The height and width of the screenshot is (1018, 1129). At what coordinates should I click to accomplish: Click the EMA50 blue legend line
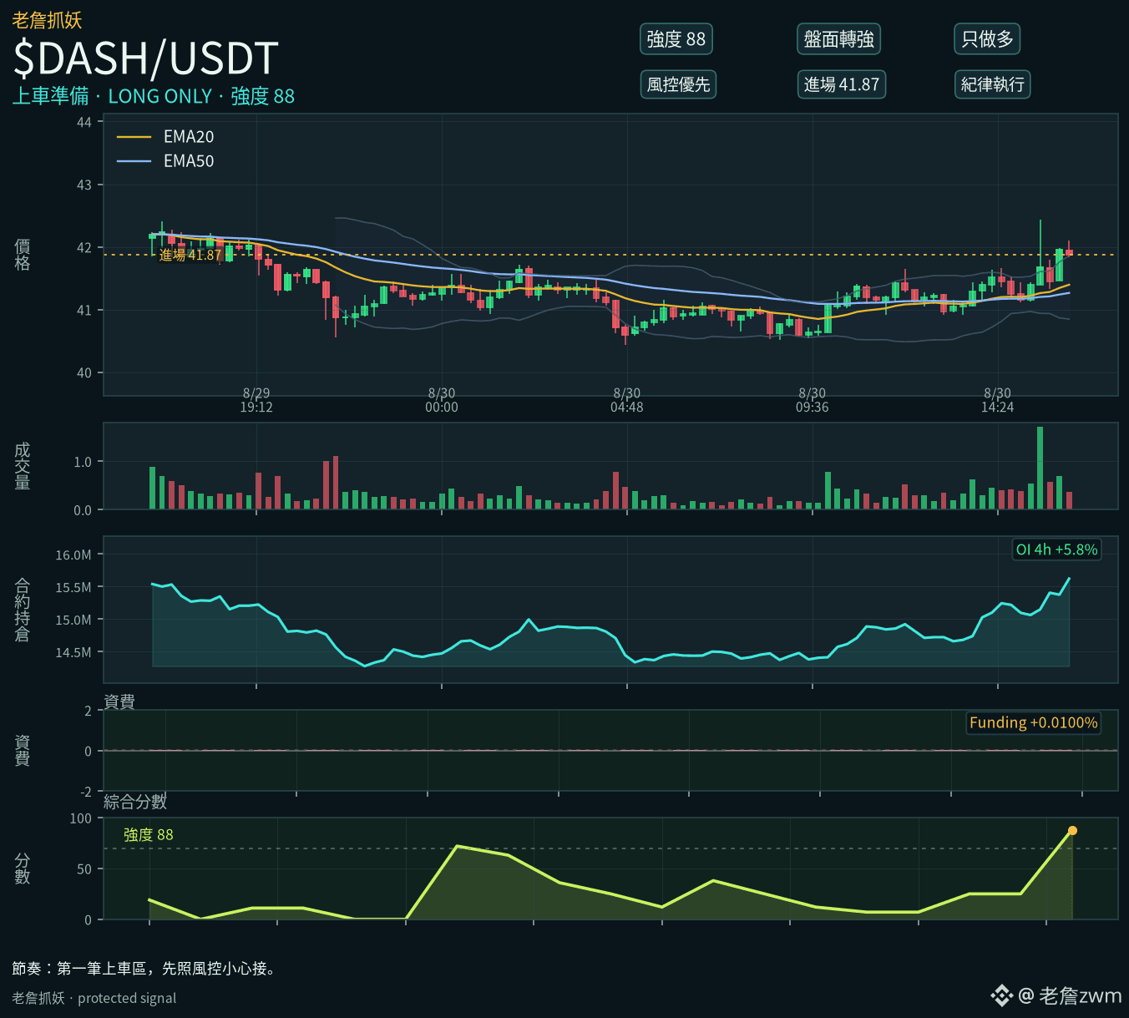click(x=134, y=161)
